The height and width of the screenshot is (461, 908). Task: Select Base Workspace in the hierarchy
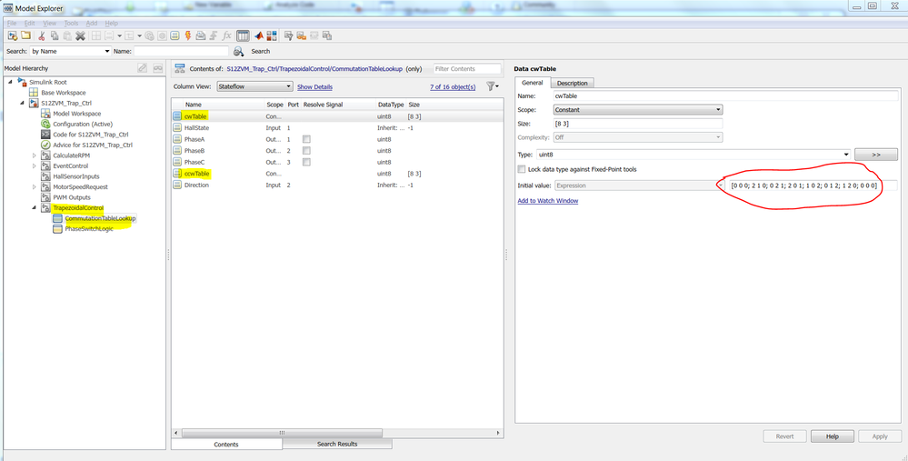(63, 93)
